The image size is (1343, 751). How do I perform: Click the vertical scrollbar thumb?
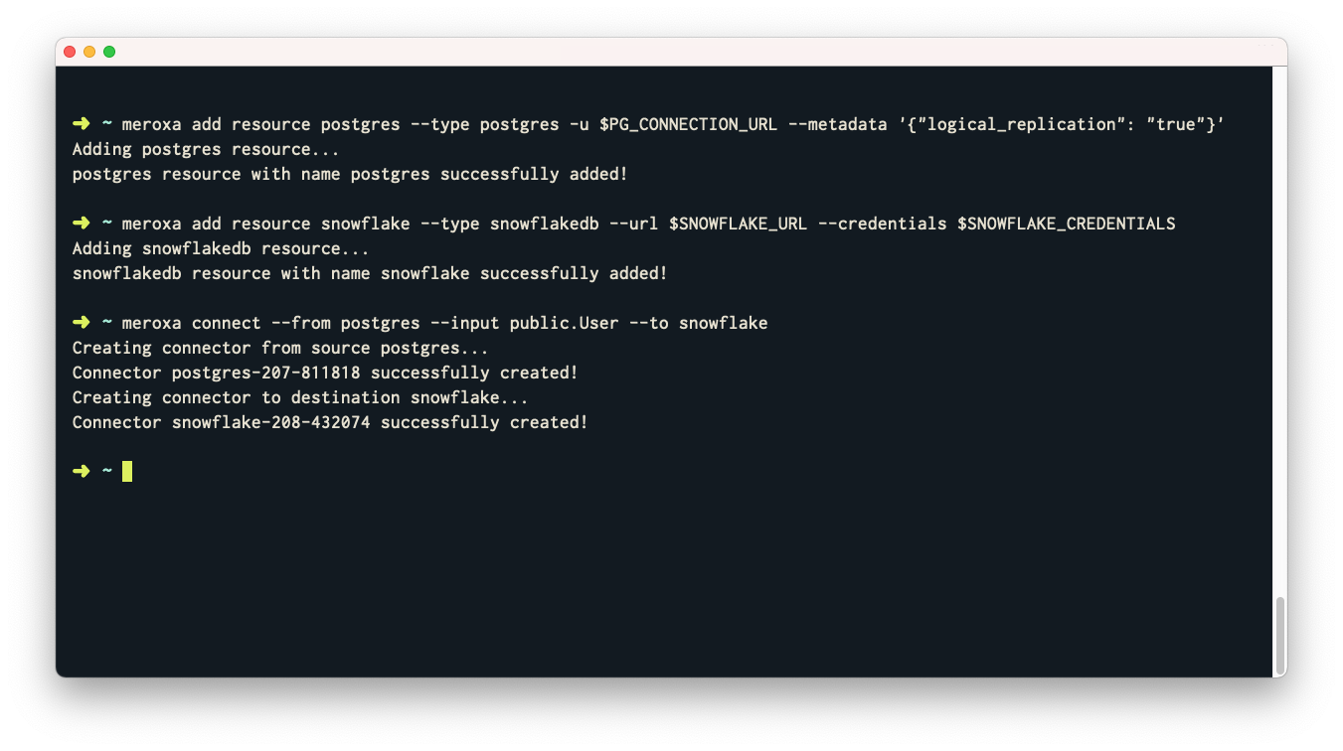(x=1279, y=635)
